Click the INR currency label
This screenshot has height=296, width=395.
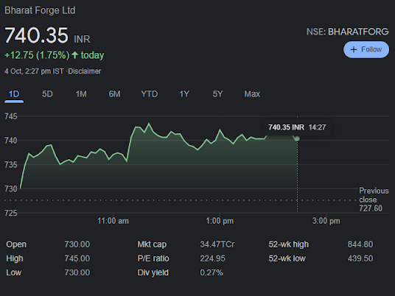coord(82,39)
